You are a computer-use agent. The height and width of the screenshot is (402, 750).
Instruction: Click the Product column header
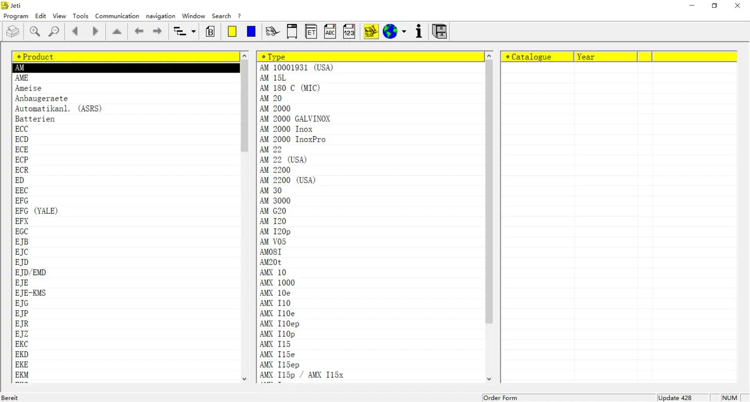(x=126, y=57)
